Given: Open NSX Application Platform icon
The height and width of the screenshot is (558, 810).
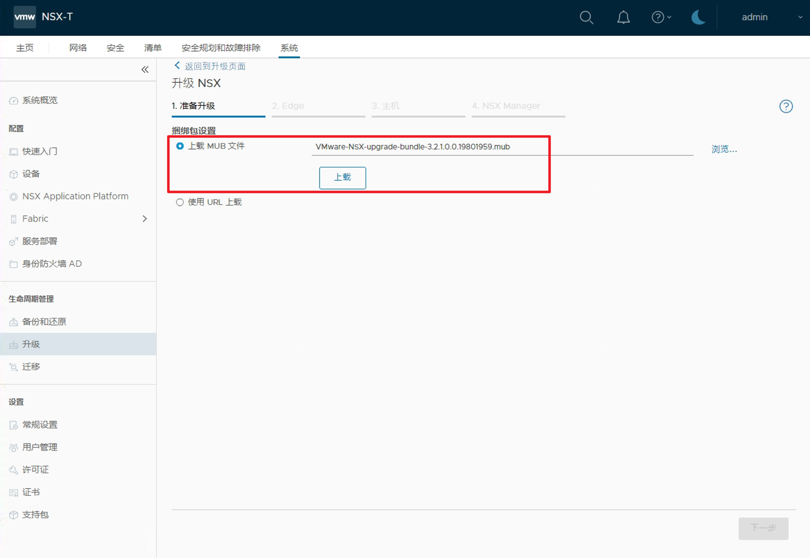Looking at the screenshot, I should (x=14, y=196).
